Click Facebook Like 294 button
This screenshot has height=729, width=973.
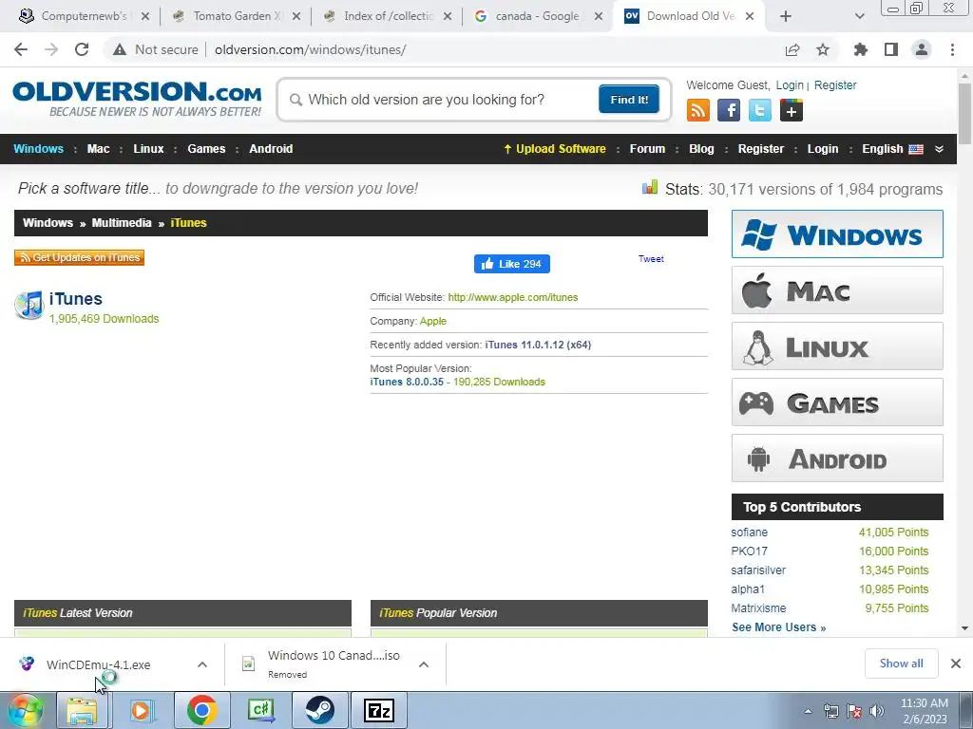pyautogui.click(x=512, y=264)
